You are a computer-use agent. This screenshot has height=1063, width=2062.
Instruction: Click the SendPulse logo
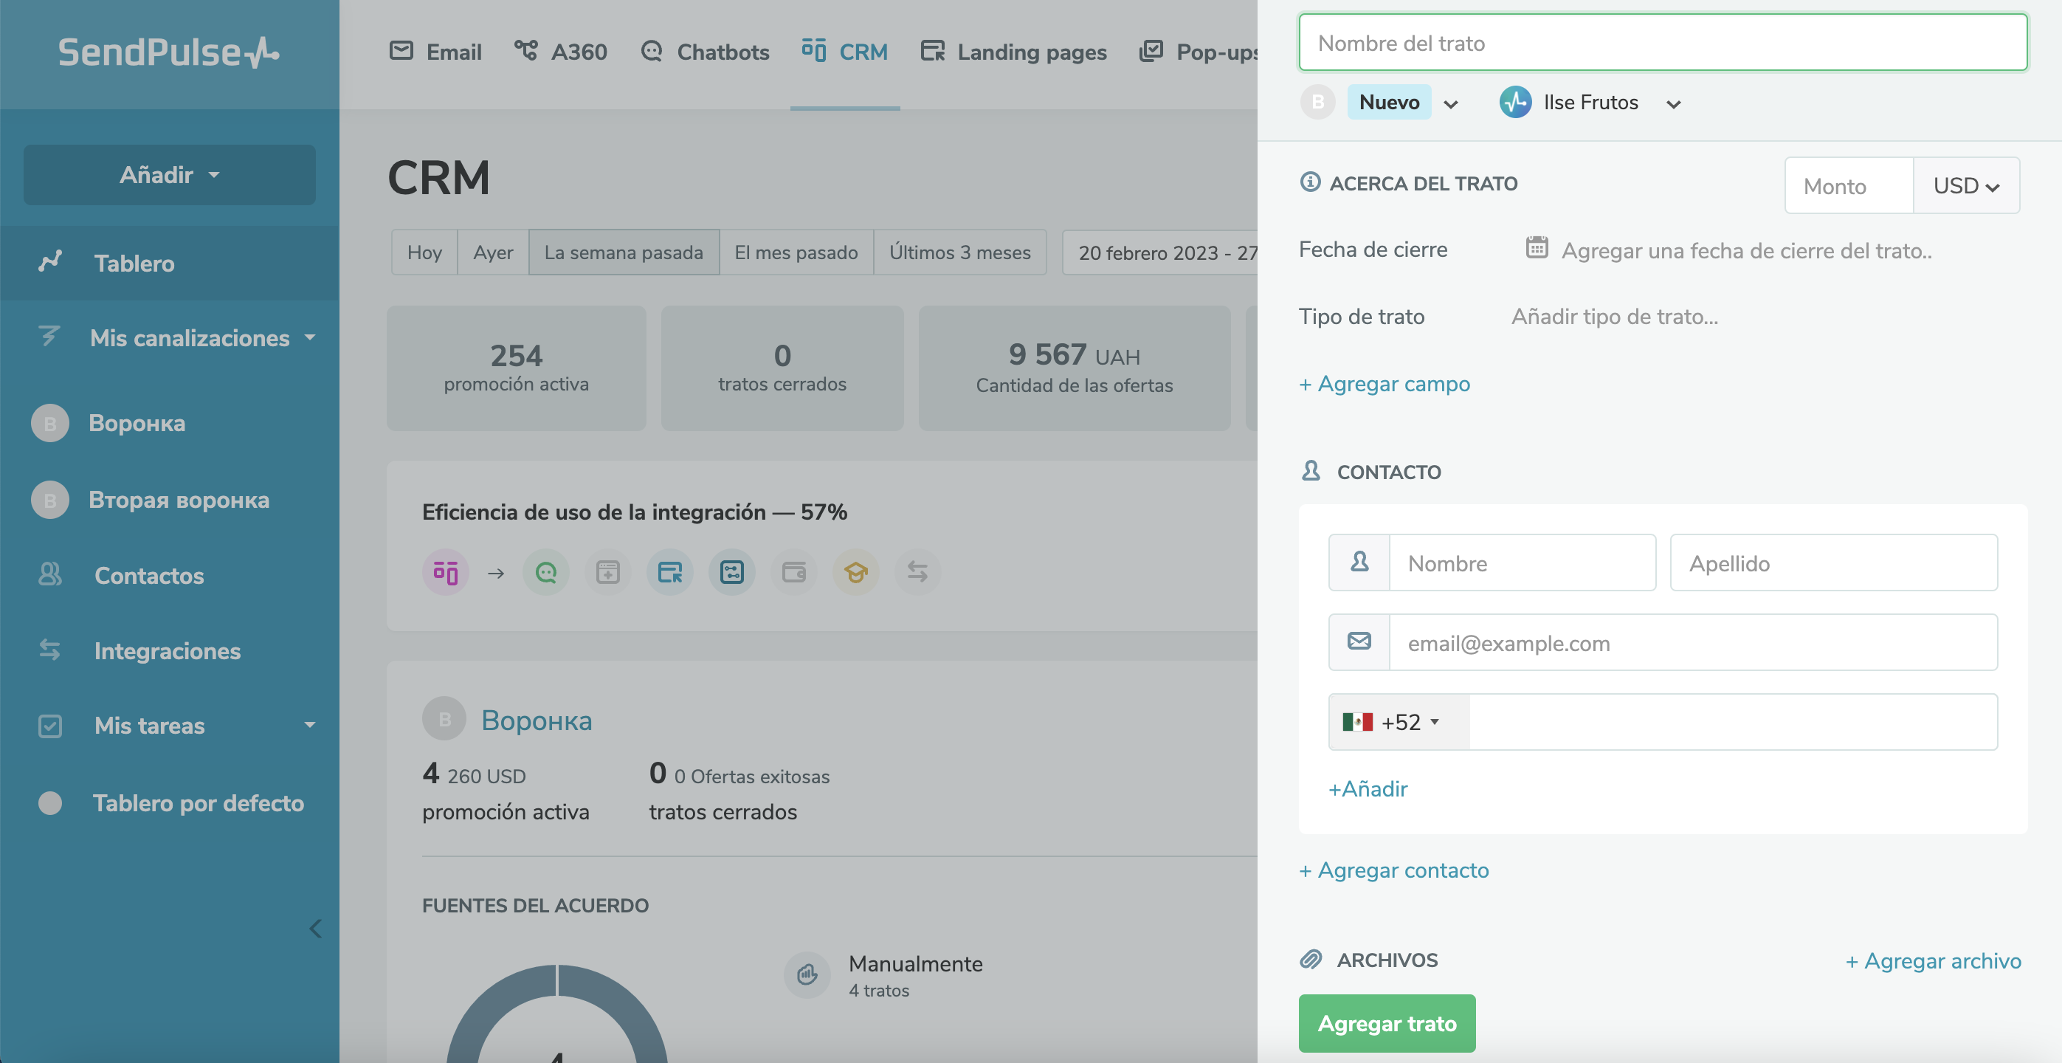coord(169,53)
